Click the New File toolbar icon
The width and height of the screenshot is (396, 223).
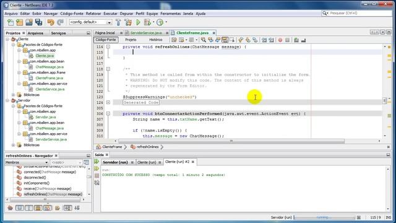tap(11, 22)
